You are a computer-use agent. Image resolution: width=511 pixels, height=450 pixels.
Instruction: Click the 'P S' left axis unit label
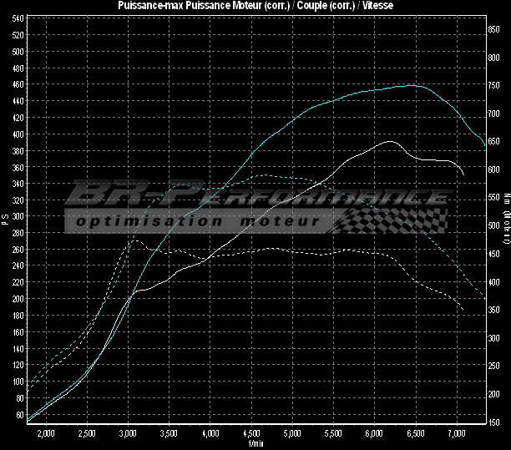point(5,220)
